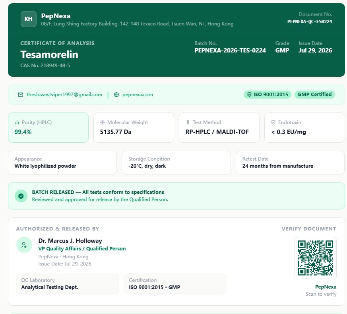
Task: Click Analytical Testing Dept. text
Action: click(x=50, y=287)
